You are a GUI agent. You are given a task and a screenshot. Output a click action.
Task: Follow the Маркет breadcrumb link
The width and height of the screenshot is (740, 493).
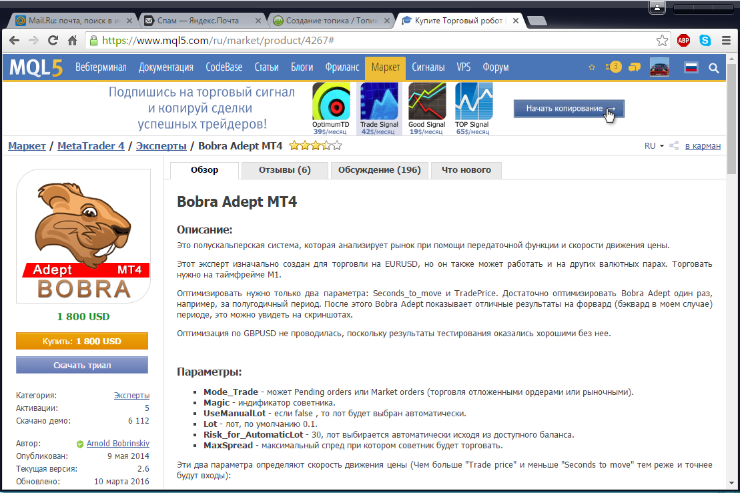(x=27, y=146)
